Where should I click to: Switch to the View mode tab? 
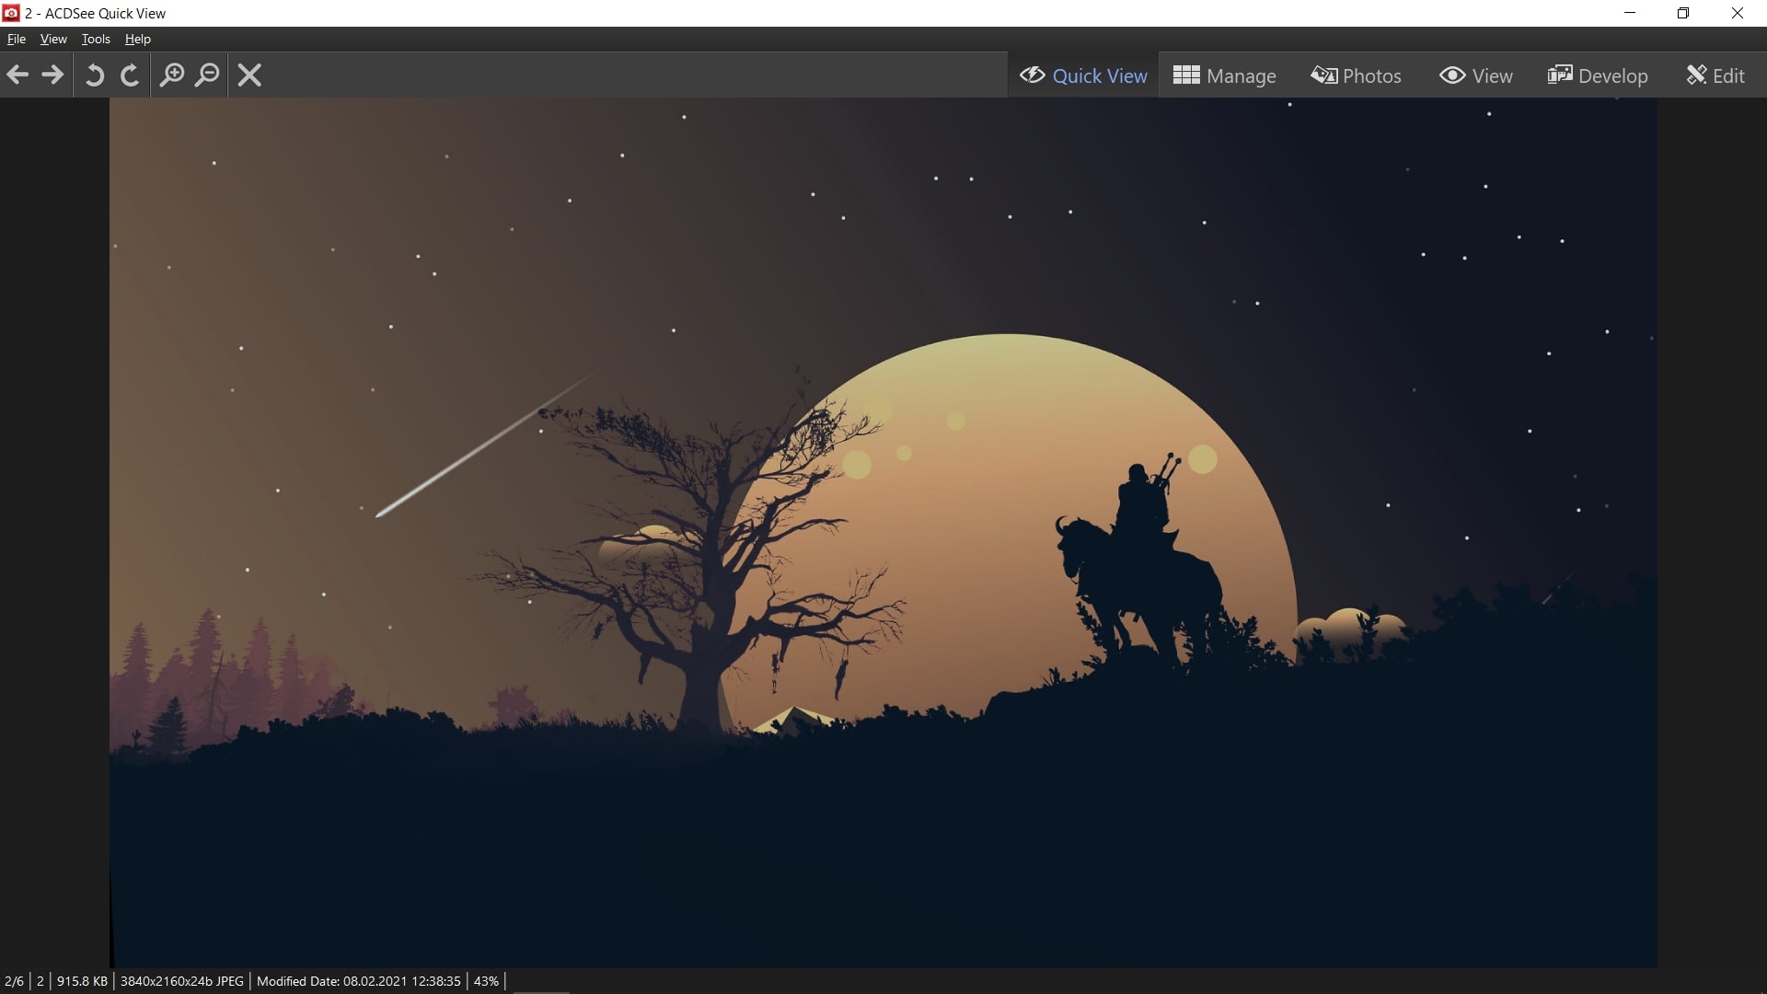tap(1476, 75)
